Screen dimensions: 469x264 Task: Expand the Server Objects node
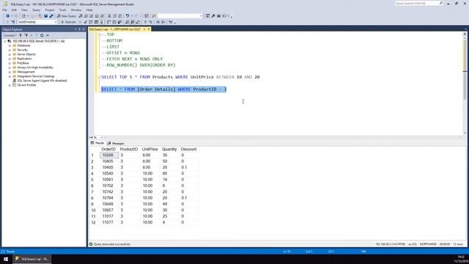pyautogui.click(x=10, y=54)
